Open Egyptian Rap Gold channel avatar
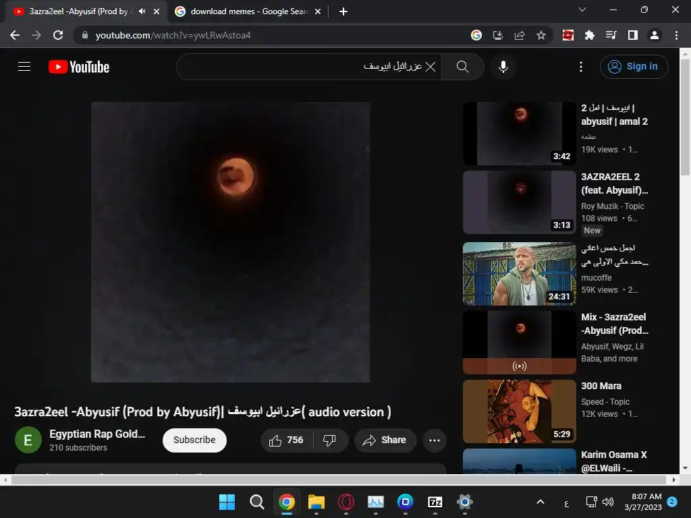 coord(28,440)
